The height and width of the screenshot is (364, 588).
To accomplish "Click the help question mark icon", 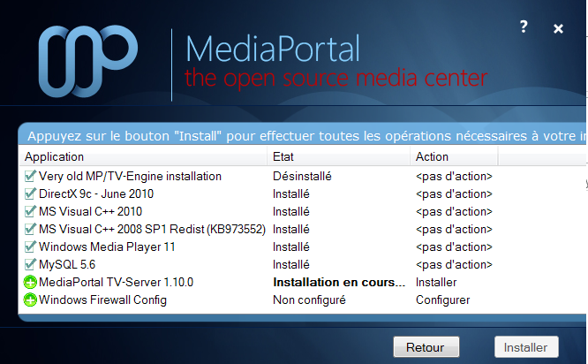I will (524, 27).
